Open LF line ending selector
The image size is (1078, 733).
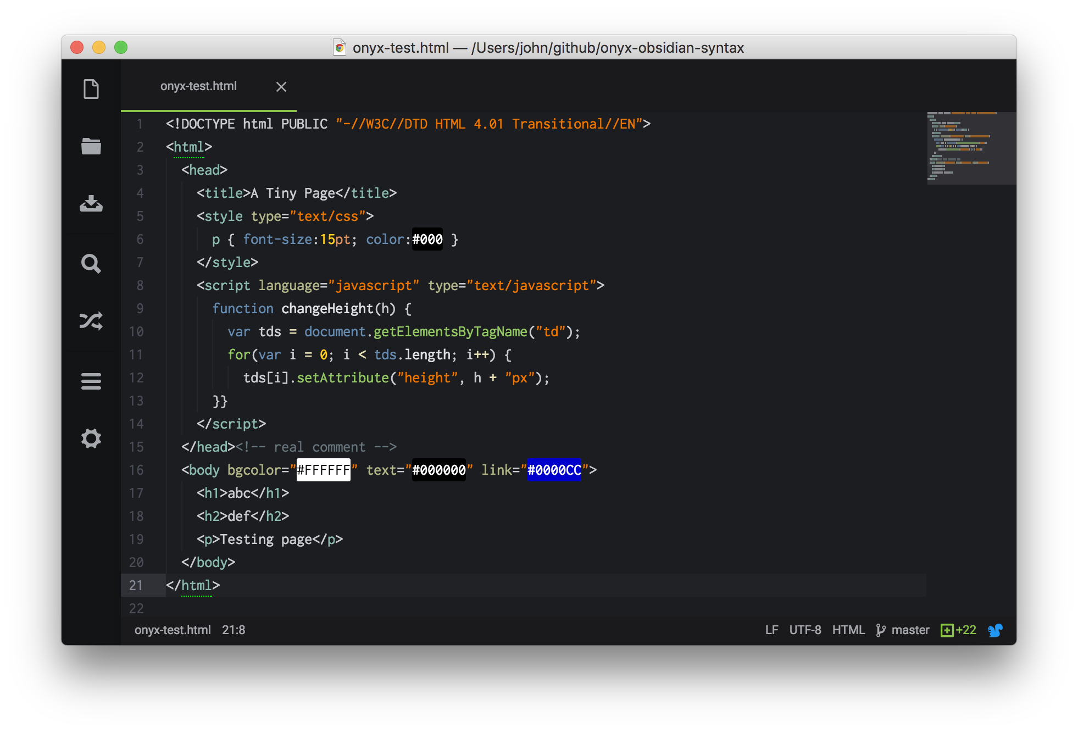tap(771, 630)
